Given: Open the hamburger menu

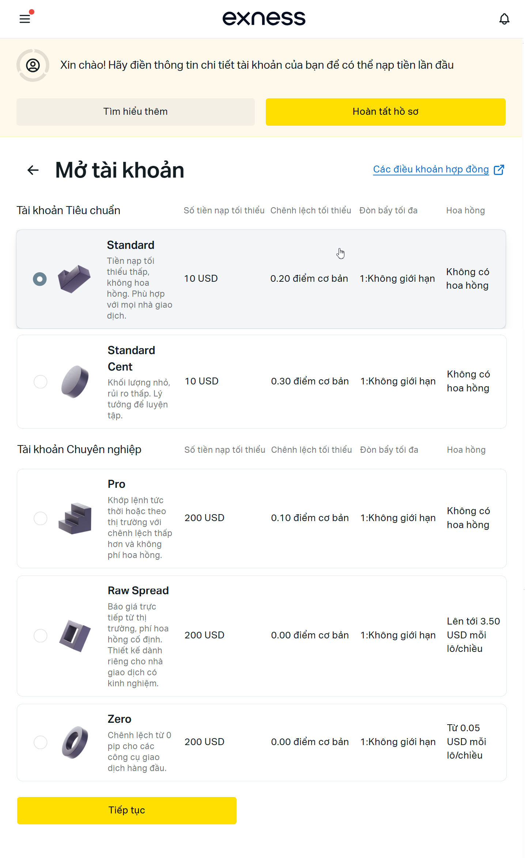Looking at the screenshot, I should coord(25,18).
